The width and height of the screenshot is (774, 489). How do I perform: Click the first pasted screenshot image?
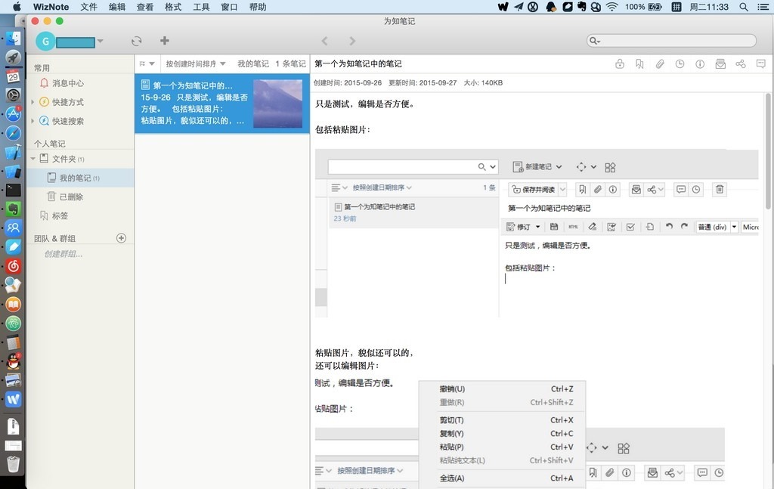click(537, 233)
